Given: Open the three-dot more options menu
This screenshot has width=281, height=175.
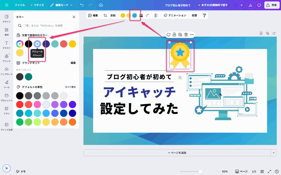Looking at the screenshot, I should [x=192, y=34].
